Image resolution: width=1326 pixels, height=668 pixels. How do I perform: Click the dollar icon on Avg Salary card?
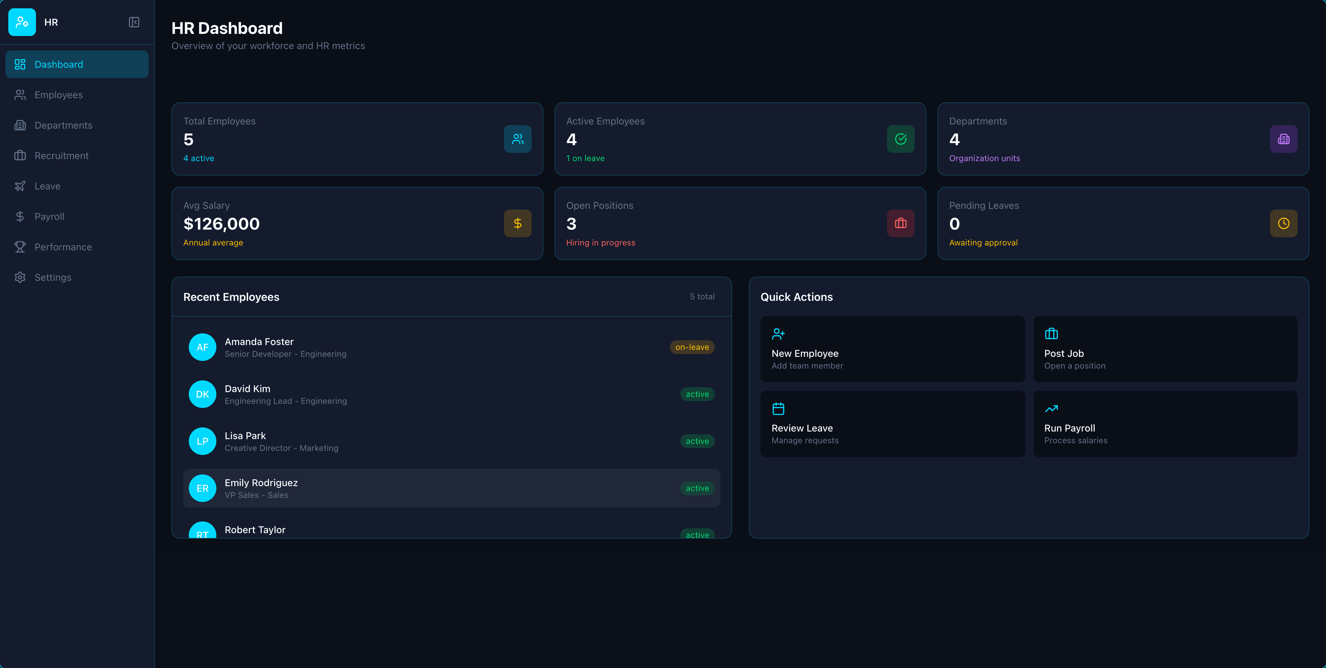coord(517,223)
